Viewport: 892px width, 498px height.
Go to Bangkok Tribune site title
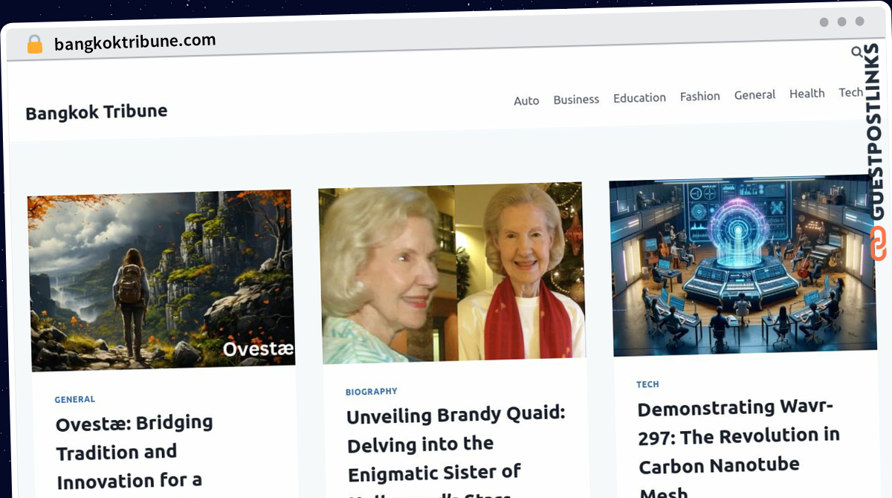pyautogui.click(x=97, y=112)
